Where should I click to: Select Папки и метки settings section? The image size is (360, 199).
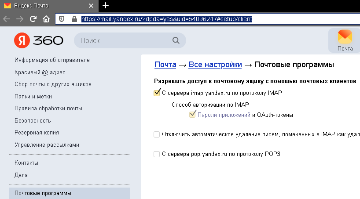pyautogui.click(x=33, y=96)
